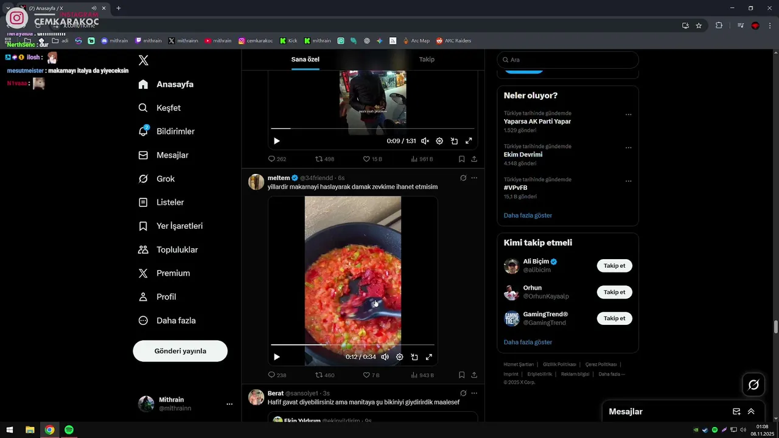
Task: Open more options on meltem's post
Action: point(474,178)
